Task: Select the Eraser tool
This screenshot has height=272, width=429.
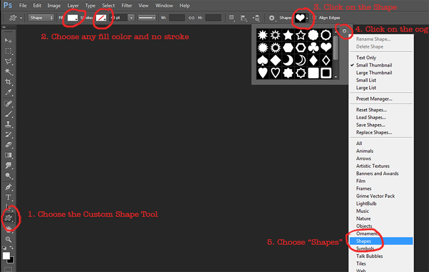Action: (x=9, y=144)
